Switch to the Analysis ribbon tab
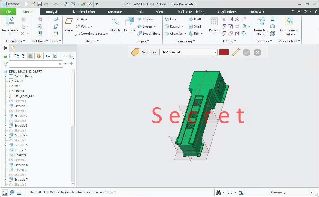This screenshot has width=319, height=197. (x=52, y=12)
